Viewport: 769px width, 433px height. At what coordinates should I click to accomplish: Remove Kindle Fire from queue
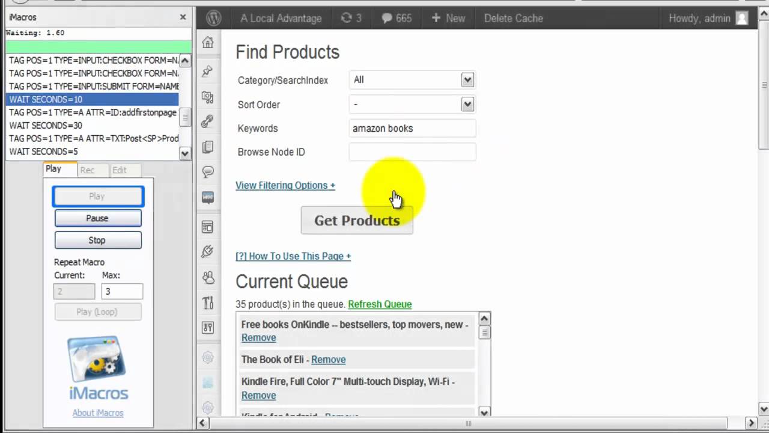[x=258, y=396]
